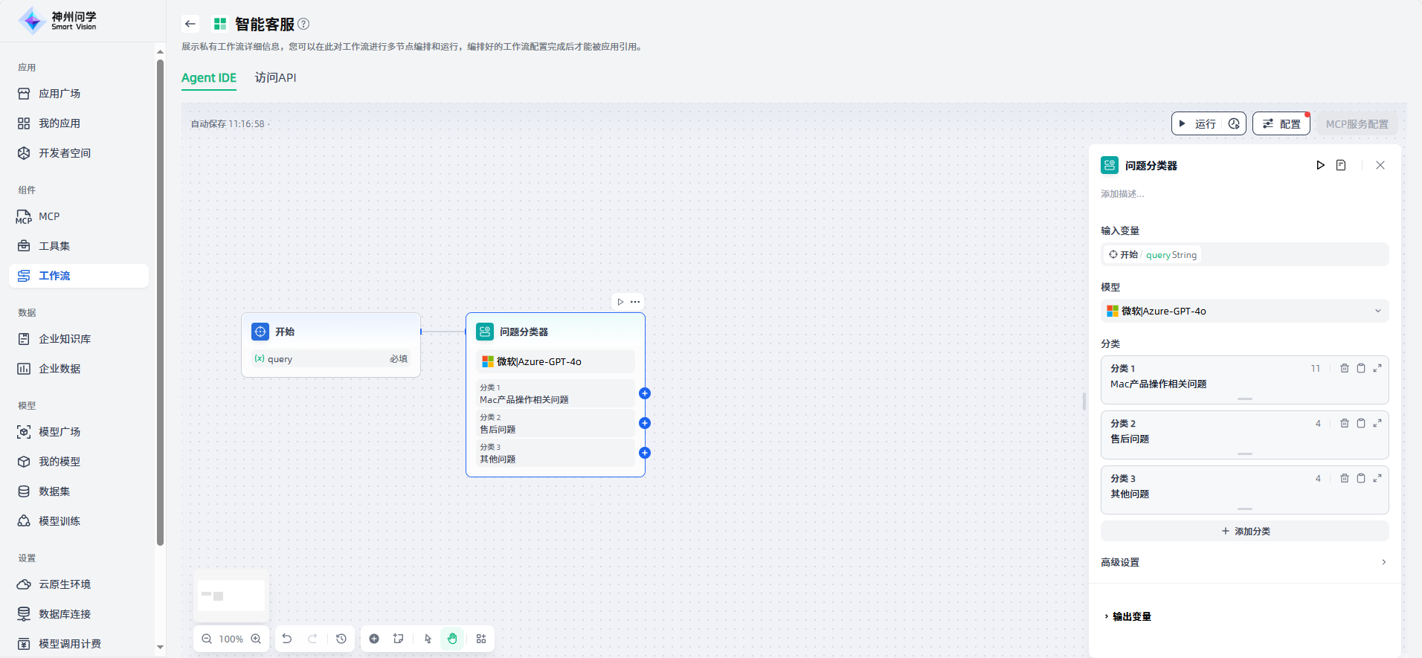Undo the last canvas action
This screenshot has width=1422, height=658.
click(287, 639)
